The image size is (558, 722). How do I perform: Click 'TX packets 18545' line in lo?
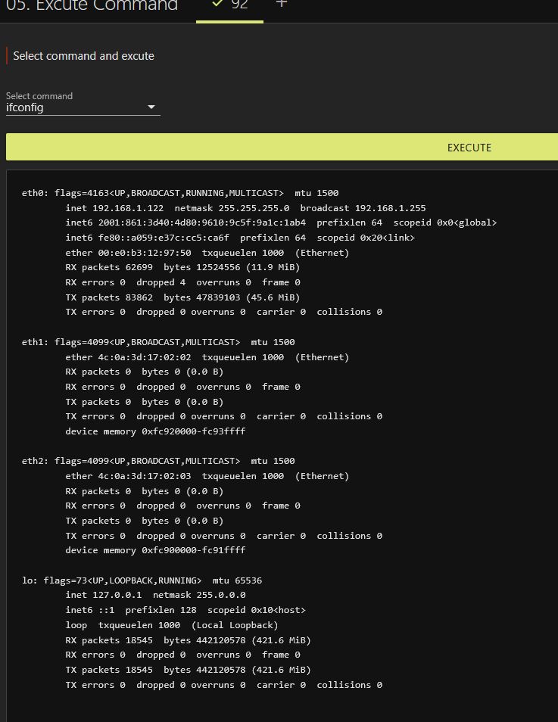pyautogui.click(x=188, y=670)
